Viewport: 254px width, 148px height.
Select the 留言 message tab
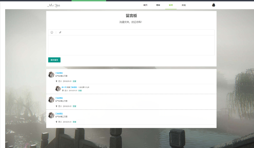point(171,5)
